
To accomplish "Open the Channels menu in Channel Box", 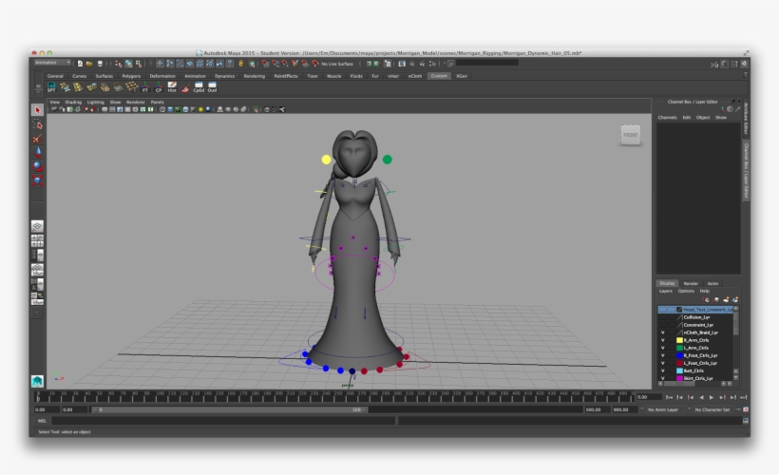I will 667,117.
